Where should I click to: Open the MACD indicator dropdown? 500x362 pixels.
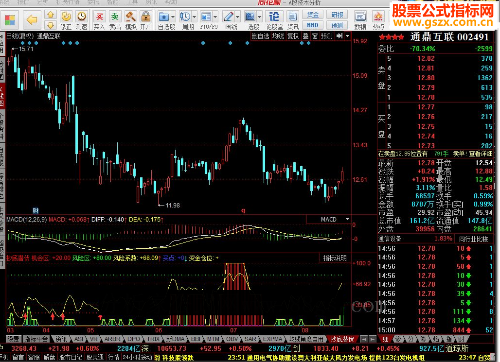tap(347, 220)
